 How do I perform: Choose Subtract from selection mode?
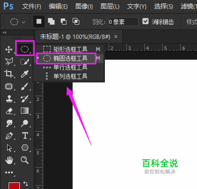pyautogui.click(x=64, y=21)
